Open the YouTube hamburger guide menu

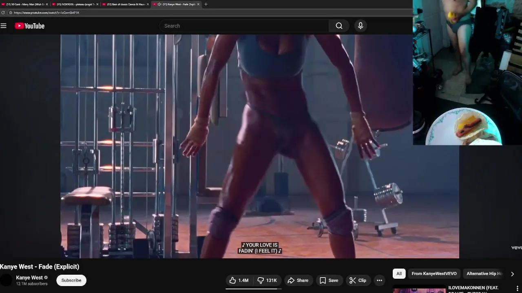coord(4,26)
